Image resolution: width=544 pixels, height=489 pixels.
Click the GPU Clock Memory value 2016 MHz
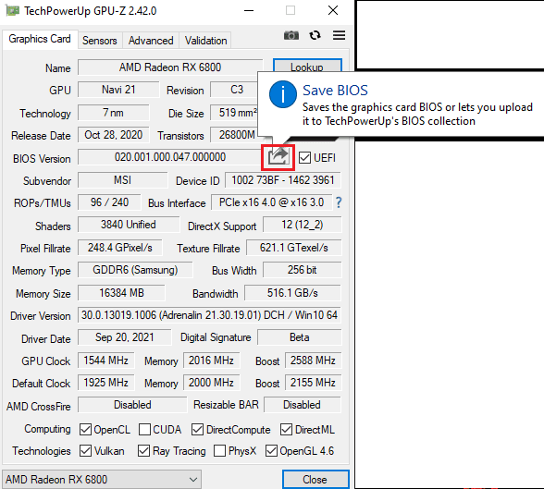pos(211,361)
